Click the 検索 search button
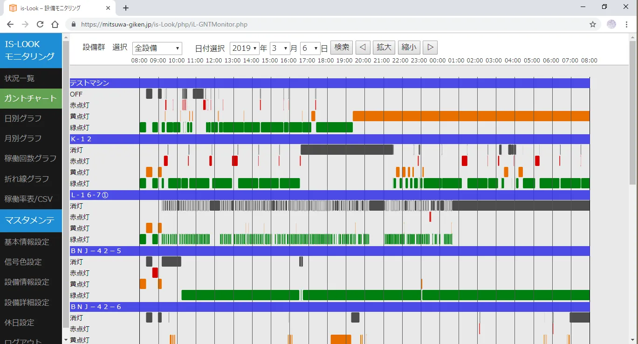Screen dimensions: 638x344 pos(342,47)
